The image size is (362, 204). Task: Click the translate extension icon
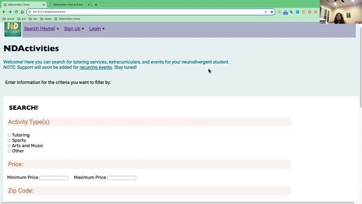tap(291, 12)
